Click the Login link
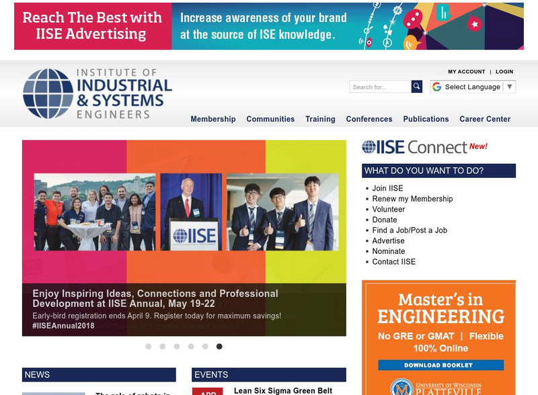 504,72
